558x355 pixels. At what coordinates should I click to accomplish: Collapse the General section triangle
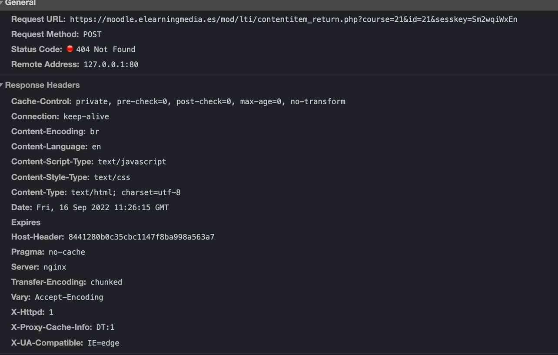pyautogui.click(x=2, y=3)
